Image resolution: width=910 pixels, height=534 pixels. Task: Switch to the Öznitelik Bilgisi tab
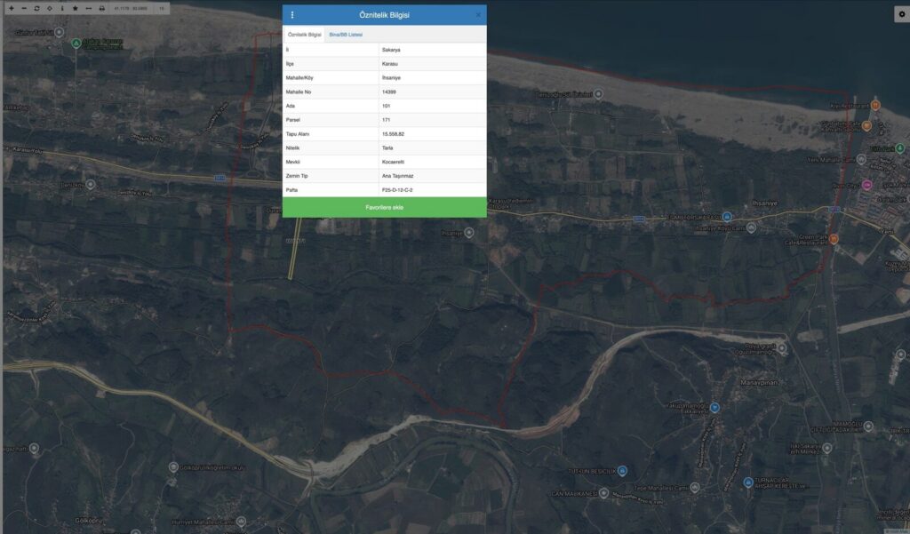[304, 35]
